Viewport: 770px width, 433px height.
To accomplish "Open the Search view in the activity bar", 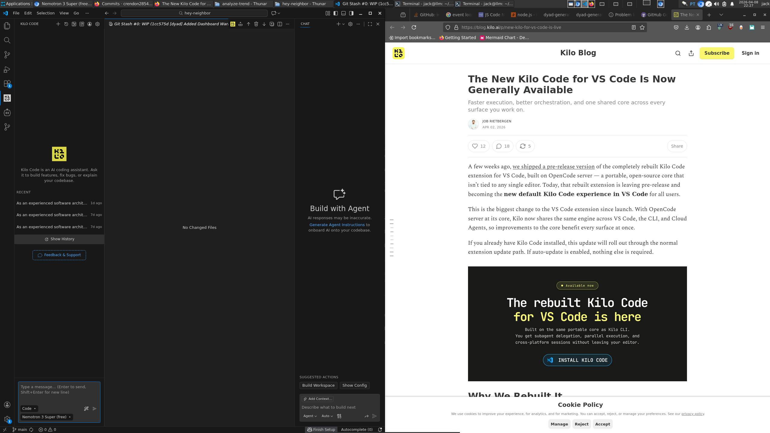I will click(7, 40).
